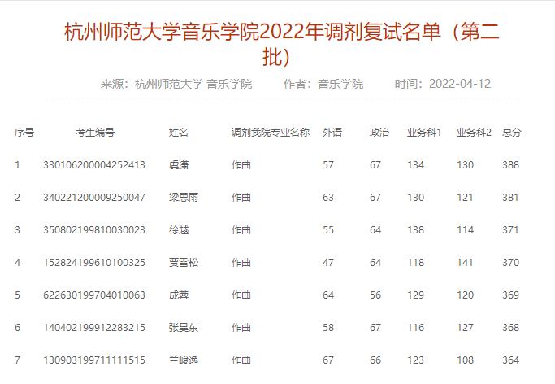This screenshot has height=384, width=555.
Task: Click the name 虞潇
Action: pyautogui.click(x=179, y=165)
